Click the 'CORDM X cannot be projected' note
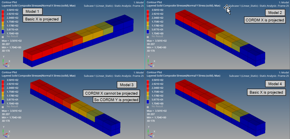The width and height of the screenshot is (290, 139). (x=111, y=93)
